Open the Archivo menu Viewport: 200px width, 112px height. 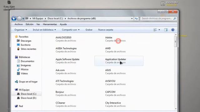pyautogui.click(x=18, y=24)
